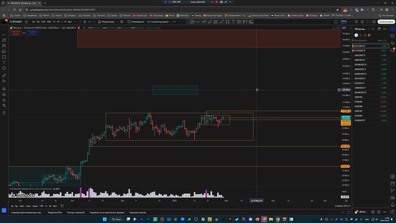The height and width of the screenshot is (223, 396).
Task: Toggle fullscreen mode icon
Action: click(x=368, y=22)
